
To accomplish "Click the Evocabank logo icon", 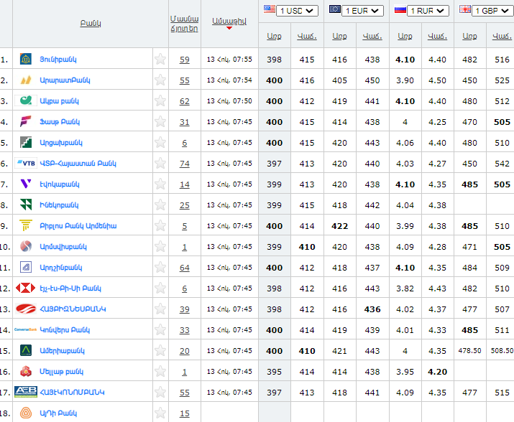I will point(26,184).
